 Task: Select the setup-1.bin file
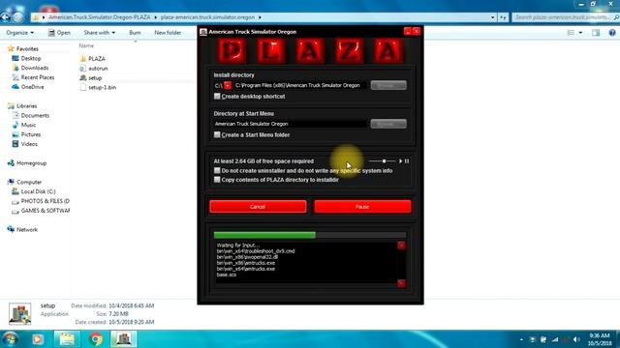[x=102, y=88]
